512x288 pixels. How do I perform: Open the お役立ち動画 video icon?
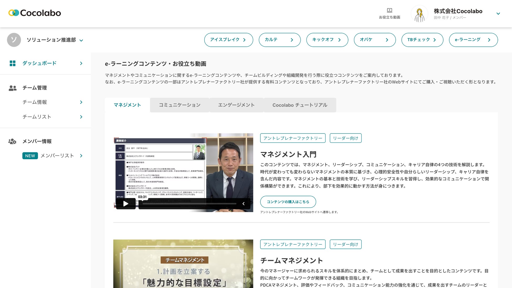(389, 11)
